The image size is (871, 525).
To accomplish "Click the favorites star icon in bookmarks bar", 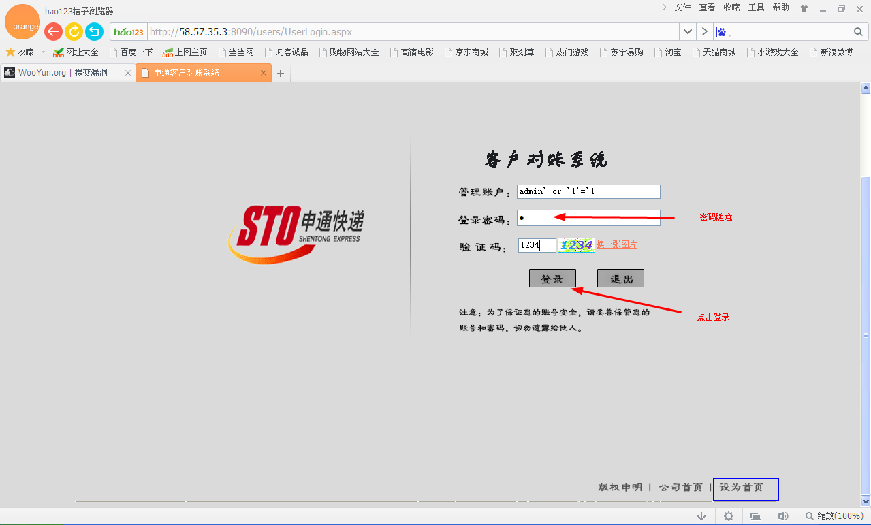I will (10, 52).
